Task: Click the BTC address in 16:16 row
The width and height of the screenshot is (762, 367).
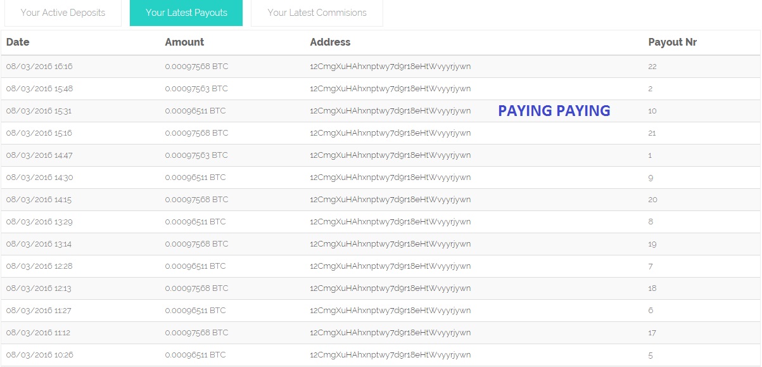Action: 390,67
